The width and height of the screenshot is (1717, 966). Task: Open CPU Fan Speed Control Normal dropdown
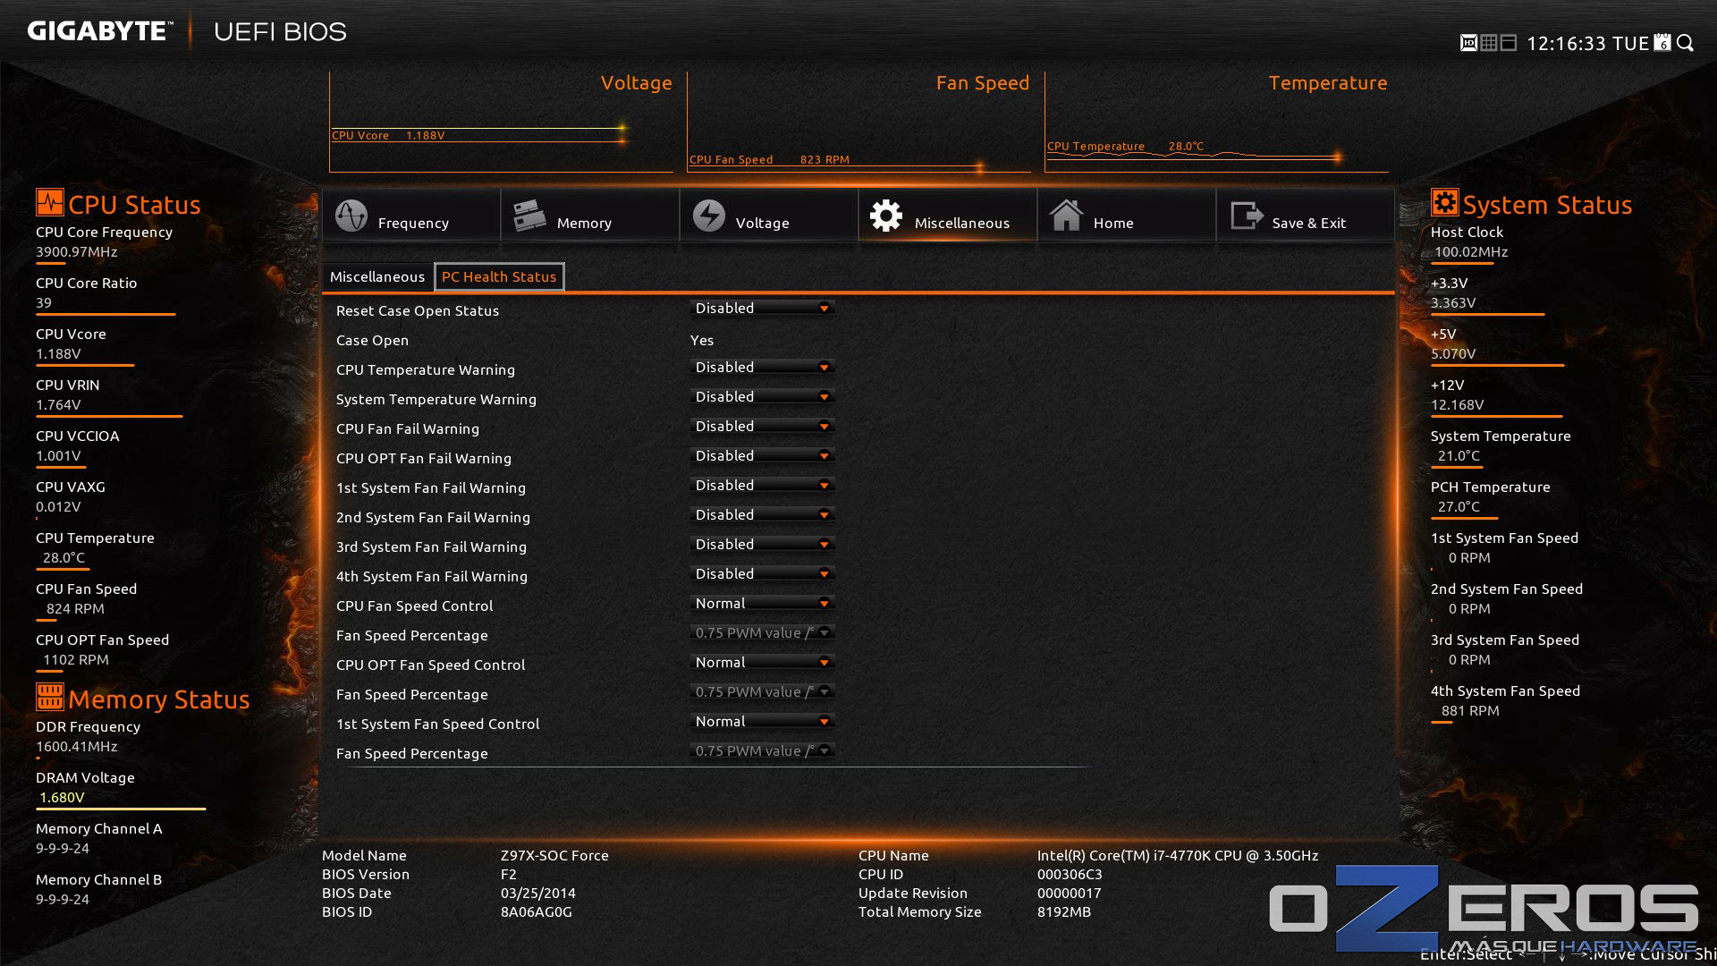pos(763,603)
